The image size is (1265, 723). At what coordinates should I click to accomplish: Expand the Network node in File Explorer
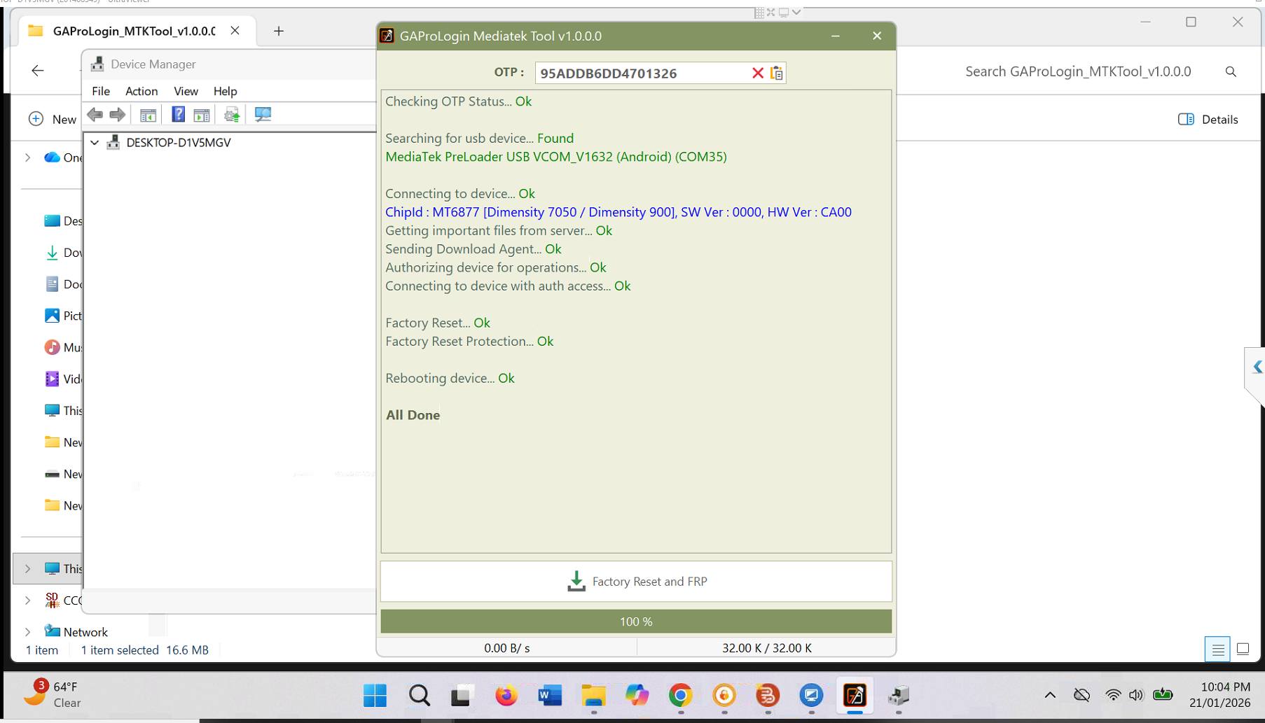[28, 632]
